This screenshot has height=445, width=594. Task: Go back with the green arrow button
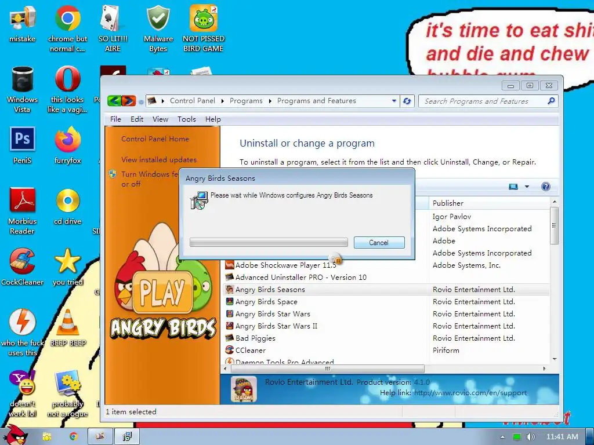click(114, 101)
